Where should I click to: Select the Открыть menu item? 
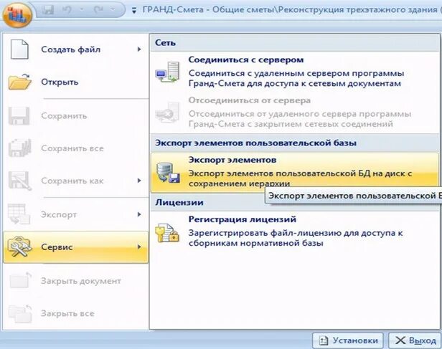(76, 82)
